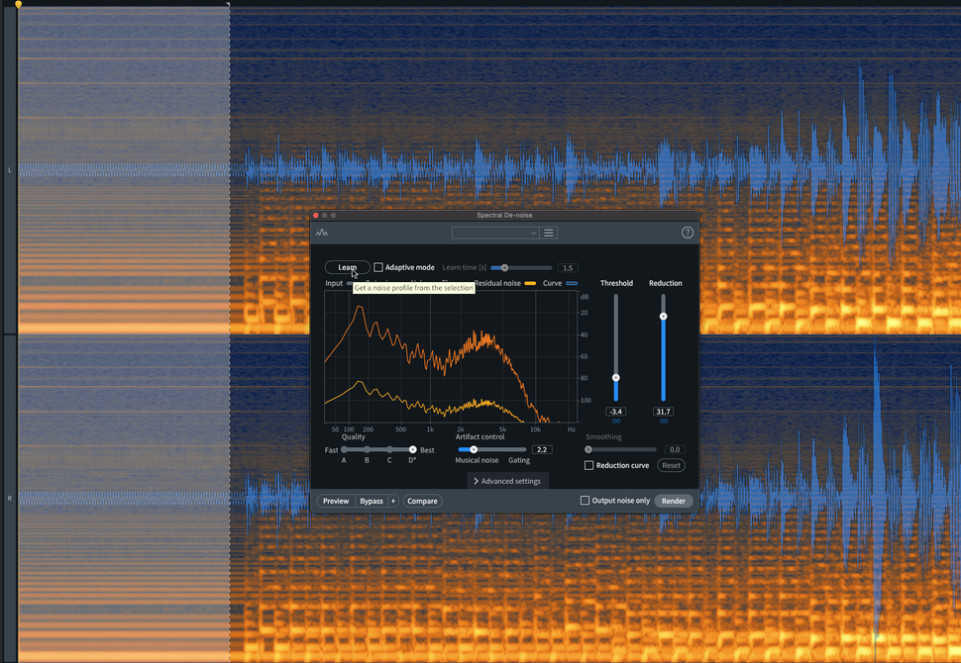Expand Advanced settings
The image size is (961, 663).
point(507,480)
